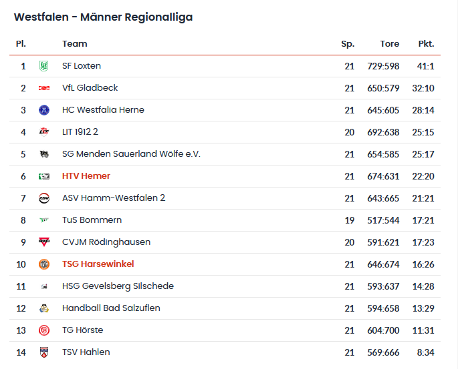
Task: Click the LIT 1912 2 team logo
Action: 44,132
